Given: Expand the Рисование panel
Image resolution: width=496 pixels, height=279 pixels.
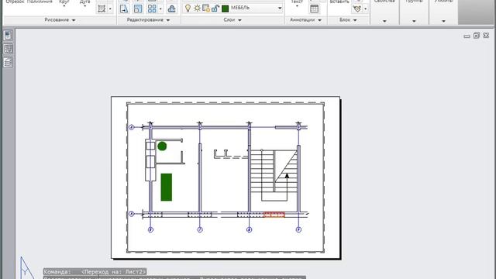Looking at the screenshot, I should (60, 20).
